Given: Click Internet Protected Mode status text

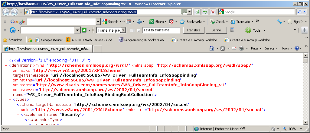Looking at the screenshot, I should pos(222,129).
